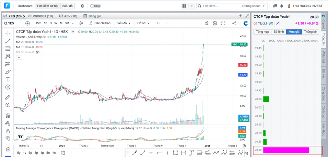Undo last chart action
Screen dimensions: 328x157
click(x=158, y=23)
